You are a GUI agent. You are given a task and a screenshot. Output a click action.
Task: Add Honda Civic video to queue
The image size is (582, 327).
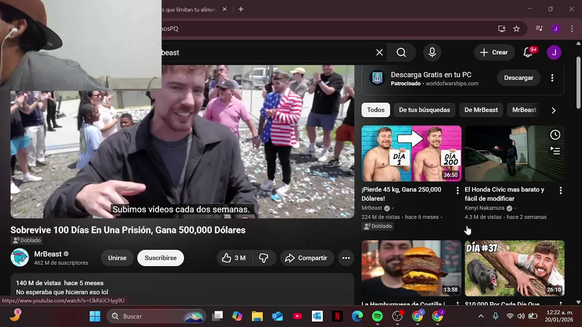coord(555,150)
